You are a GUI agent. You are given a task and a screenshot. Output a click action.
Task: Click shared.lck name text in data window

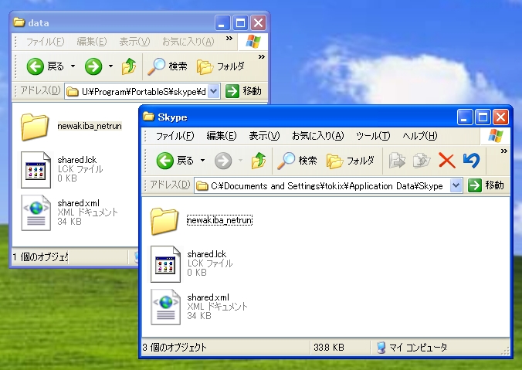coord(77,160)
